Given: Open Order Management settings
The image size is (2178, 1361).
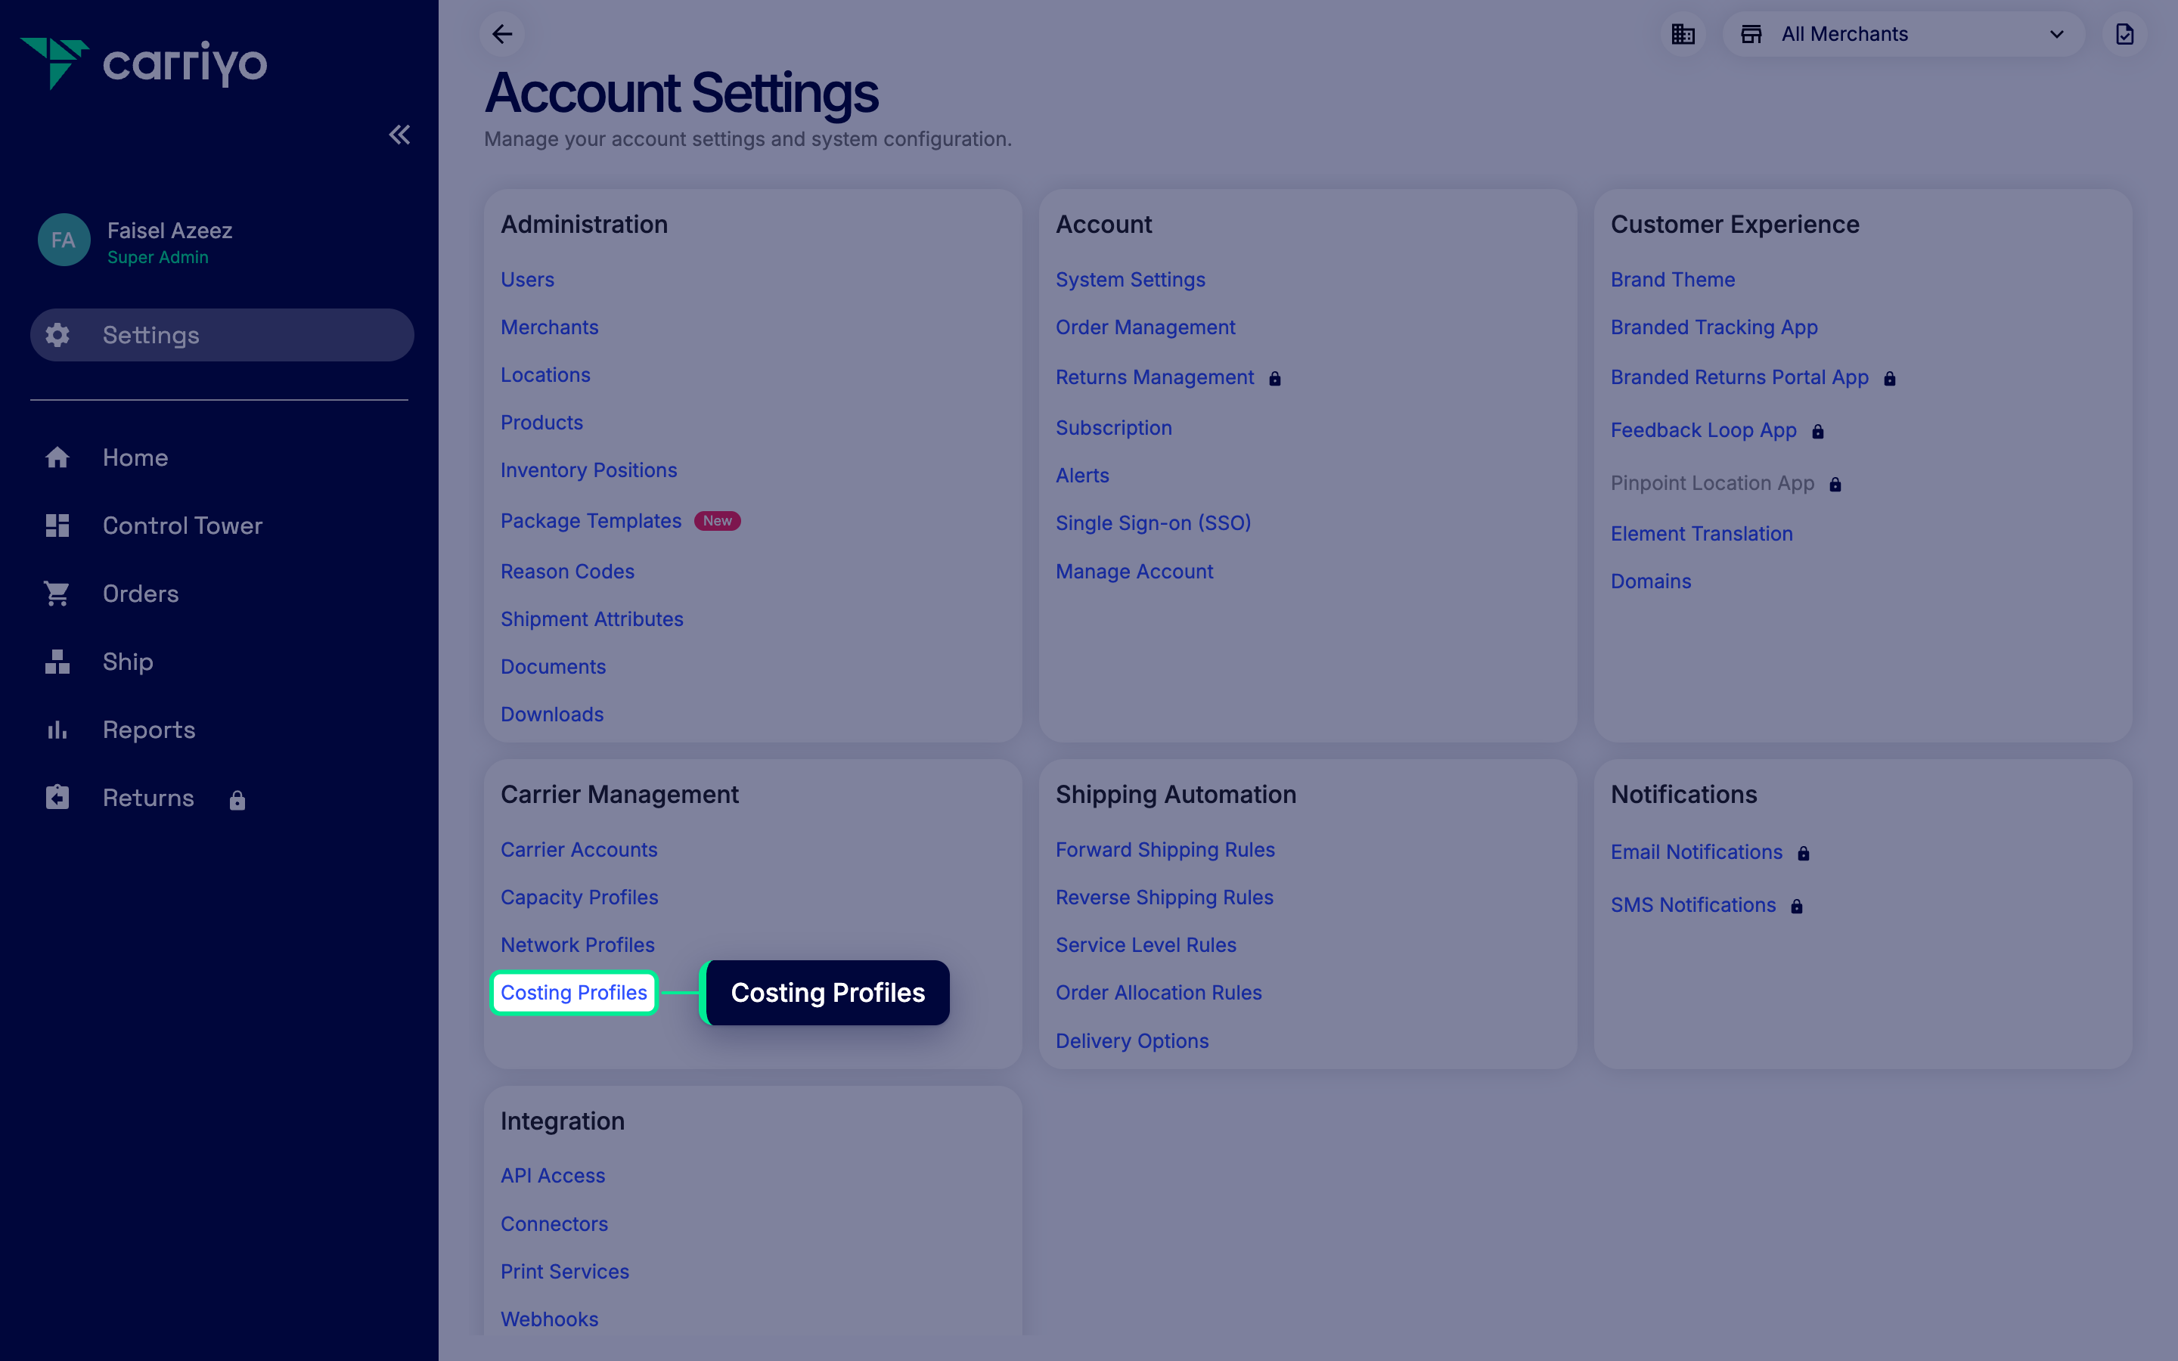Looking at the screenshot, I should pos(1146,327).
